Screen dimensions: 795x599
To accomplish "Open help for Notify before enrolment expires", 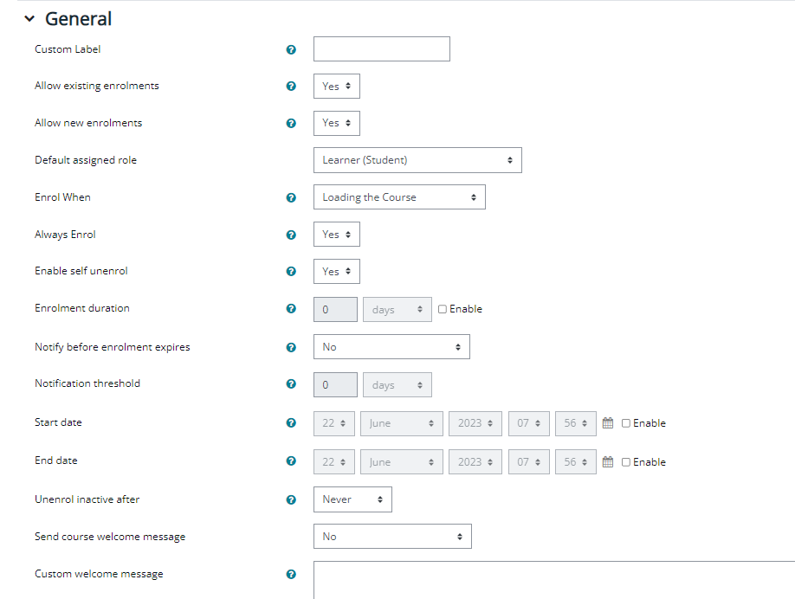I will coord(291,347).
